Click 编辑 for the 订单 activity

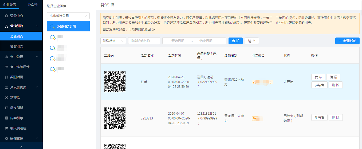pyautogui.click(x=333, y=77)
